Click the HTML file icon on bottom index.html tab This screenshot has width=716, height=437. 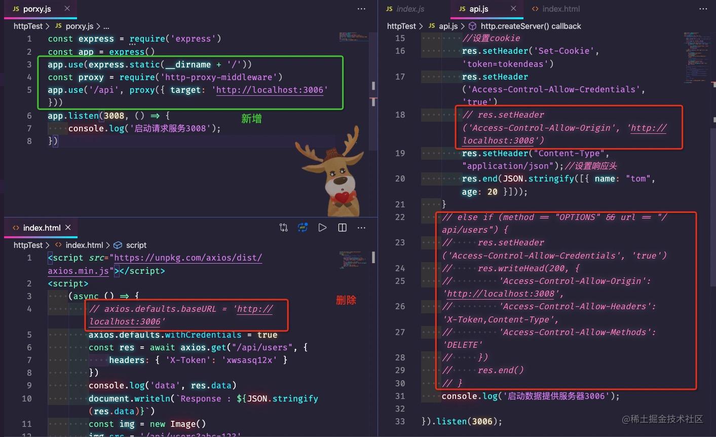tap(16, 228)
